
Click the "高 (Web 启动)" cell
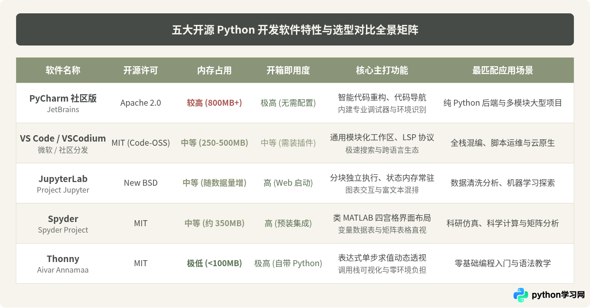coord(288,183)
